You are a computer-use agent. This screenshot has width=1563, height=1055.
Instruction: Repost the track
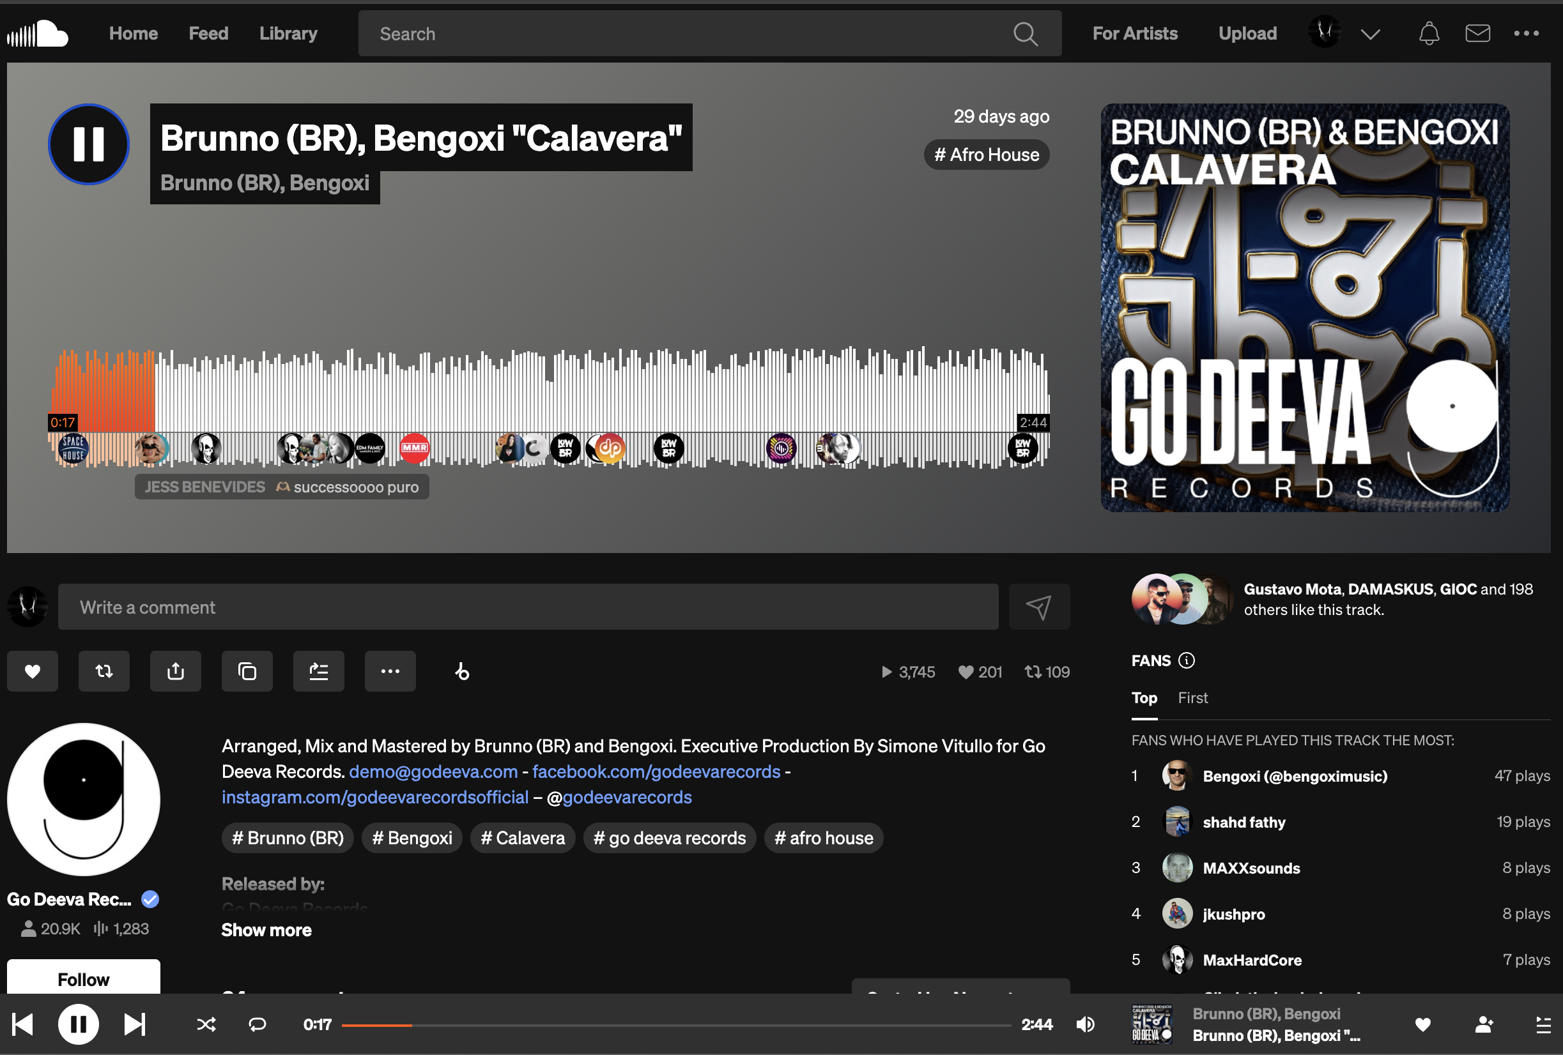(x=104, y=671)
